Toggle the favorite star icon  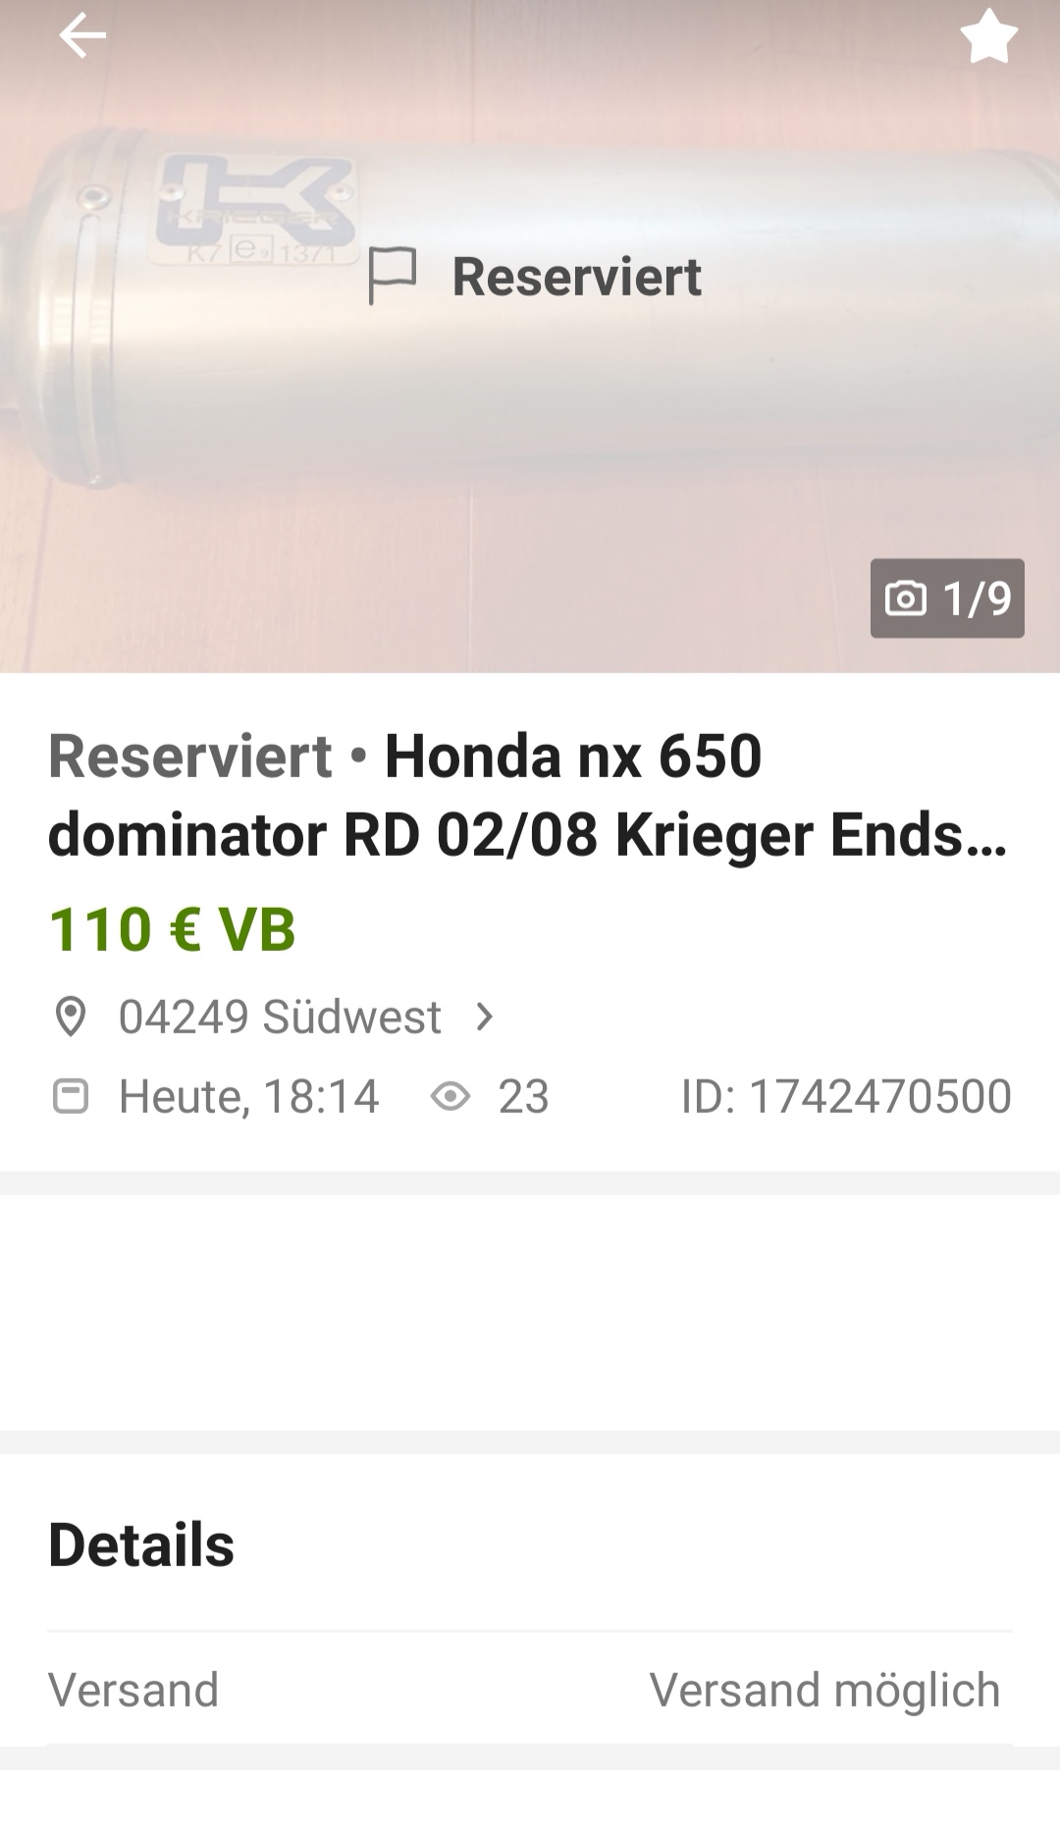(988, 36)
